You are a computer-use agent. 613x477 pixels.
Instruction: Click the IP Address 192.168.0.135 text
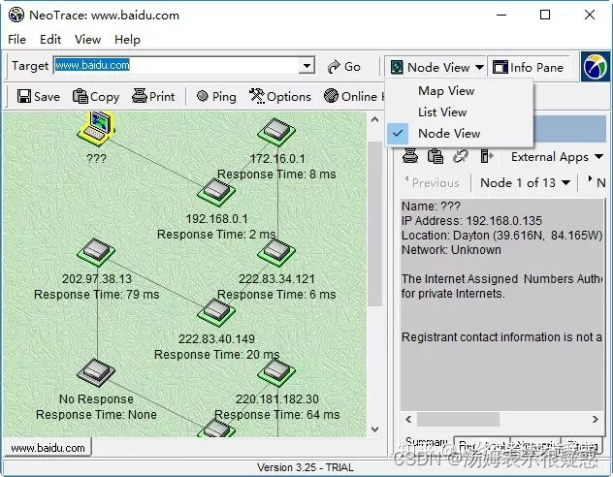(x=471, y=221)
